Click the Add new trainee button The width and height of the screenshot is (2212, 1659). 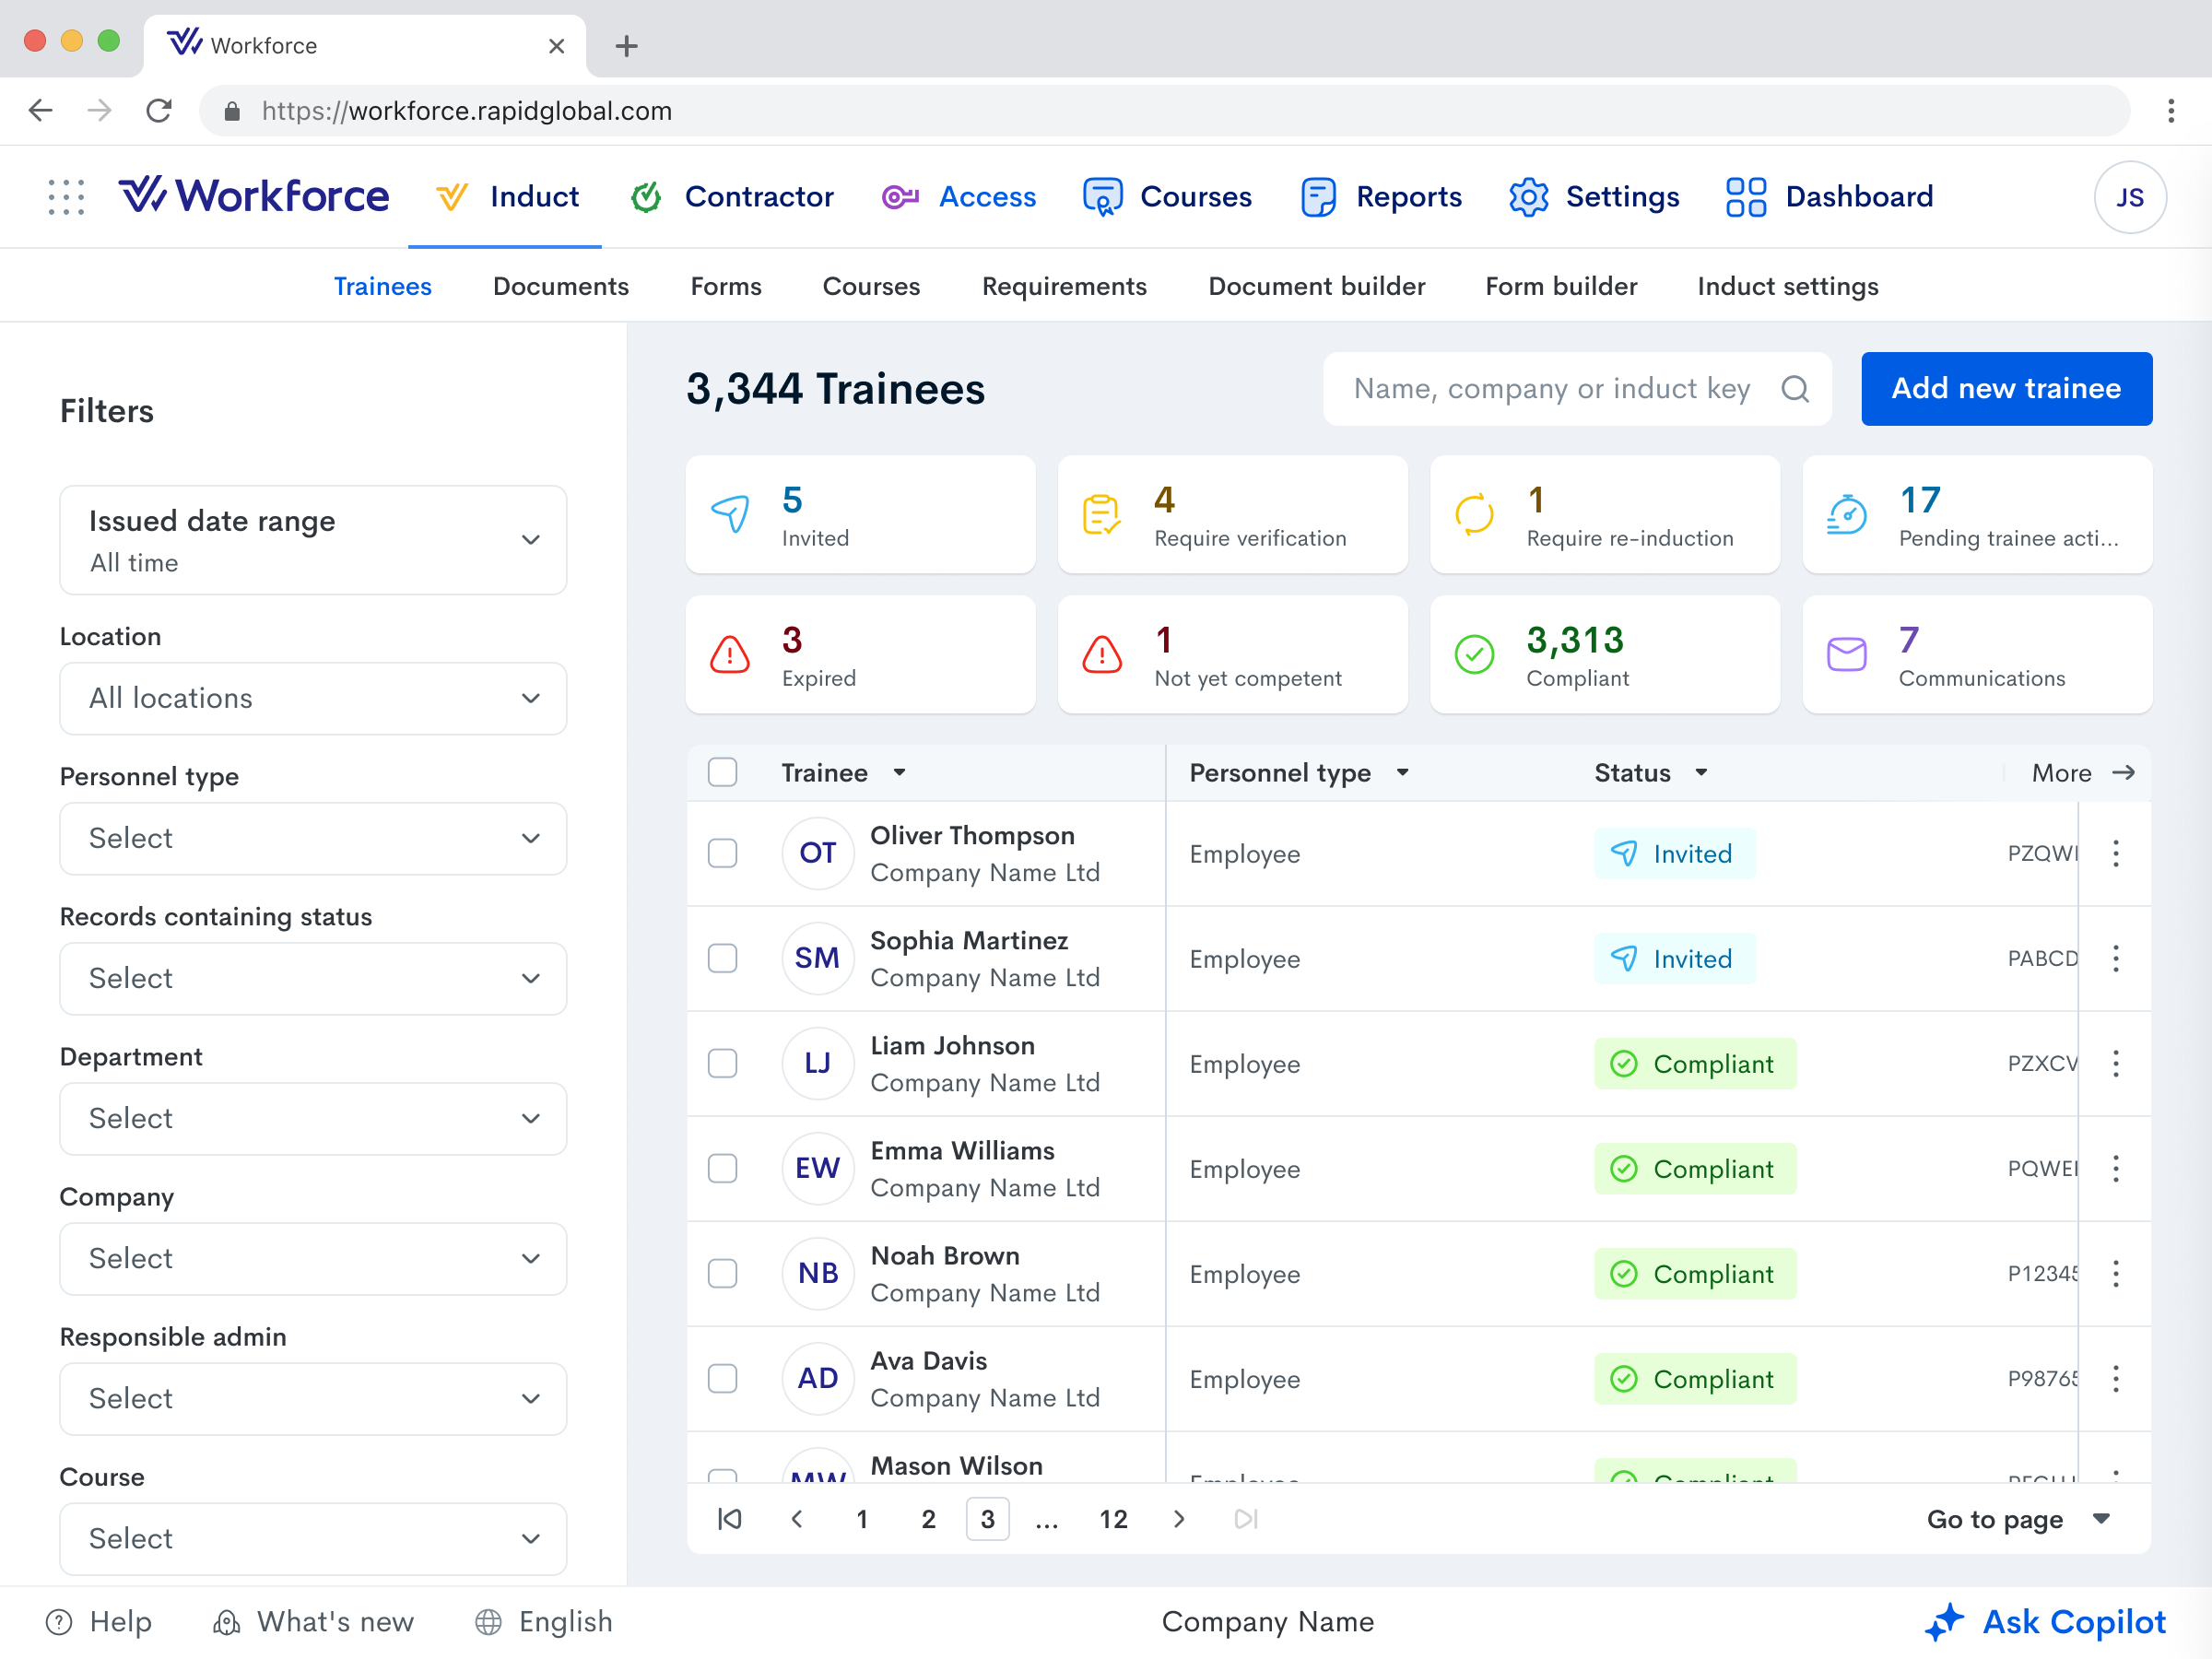point(2005,389)
